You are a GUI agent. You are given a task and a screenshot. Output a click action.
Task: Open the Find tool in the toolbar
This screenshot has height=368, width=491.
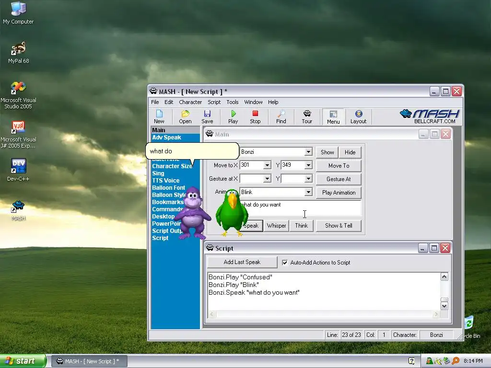281,117
